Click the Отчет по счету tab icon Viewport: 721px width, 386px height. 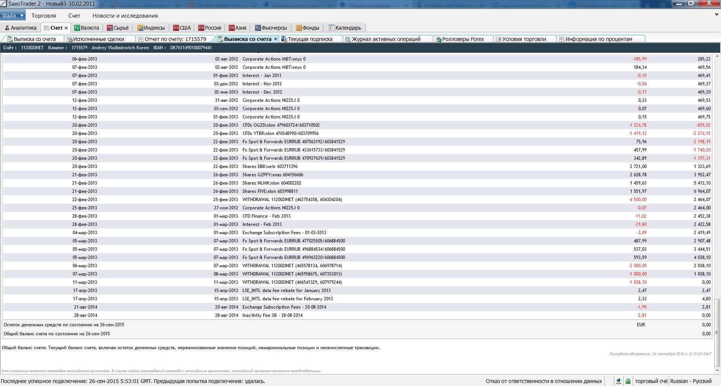point(141,39)
